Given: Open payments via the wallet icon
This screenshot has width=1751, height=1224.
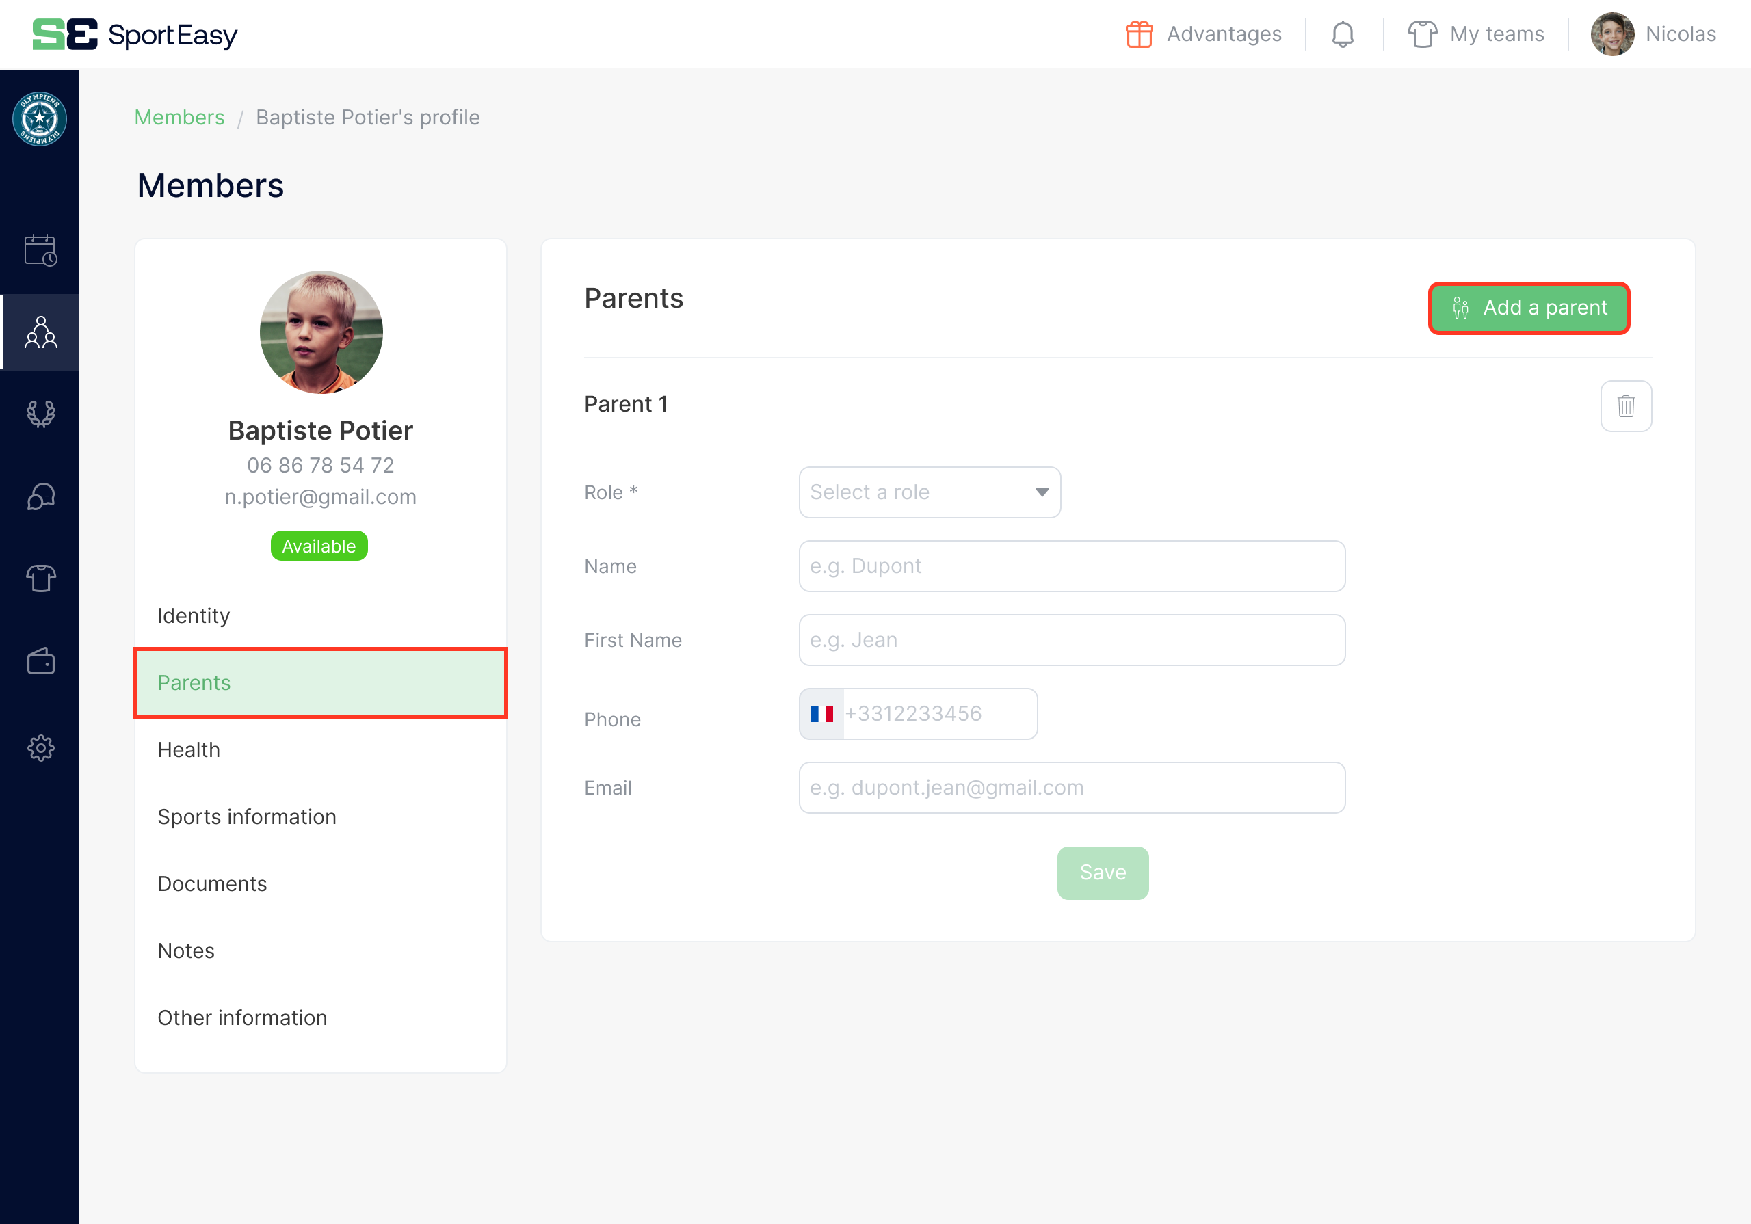Looking at the screenshot, I should 40,661.
